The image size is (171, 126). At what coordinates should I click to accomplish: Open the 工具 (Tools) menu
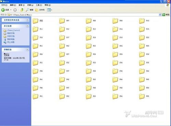[x=39, y=5]
